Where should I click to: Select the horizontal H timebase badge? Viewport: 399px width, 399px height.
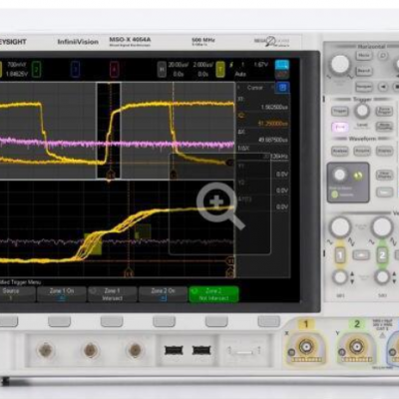162,69
